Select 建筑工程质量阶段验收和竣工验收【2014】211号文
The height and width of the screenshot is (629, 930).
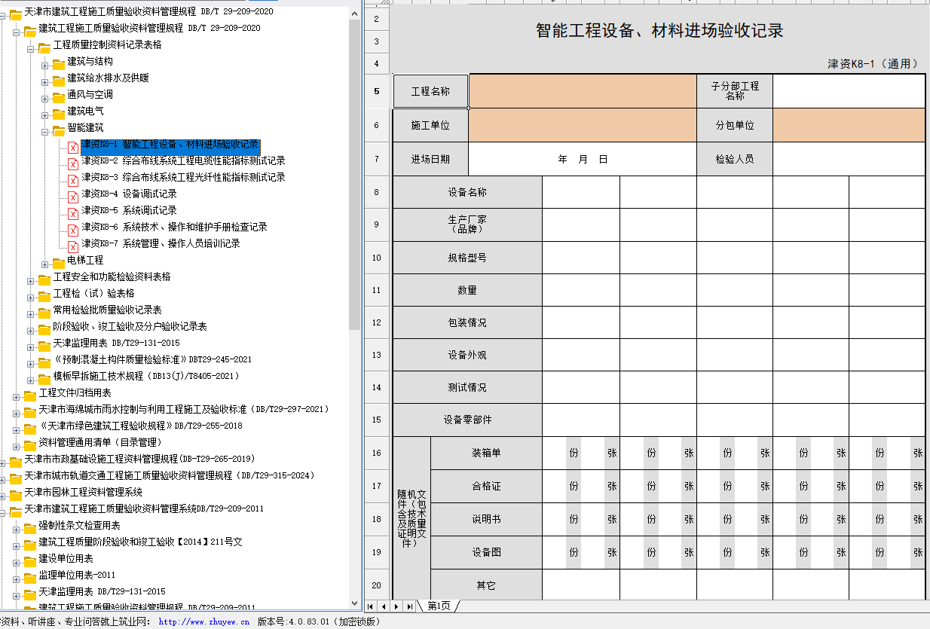(140, 542)
